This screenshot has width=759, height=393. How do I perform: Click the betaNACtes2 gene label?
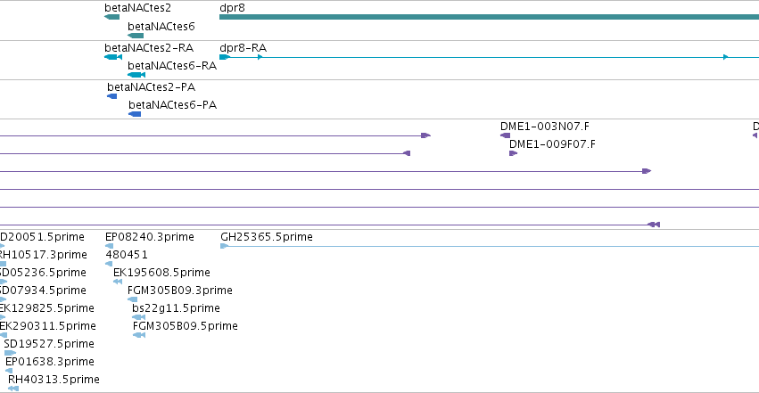tap(137, 8)
